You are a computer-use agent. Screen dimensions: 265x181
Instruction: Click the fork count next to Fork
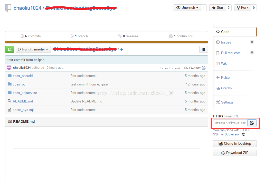coord(254,8)
